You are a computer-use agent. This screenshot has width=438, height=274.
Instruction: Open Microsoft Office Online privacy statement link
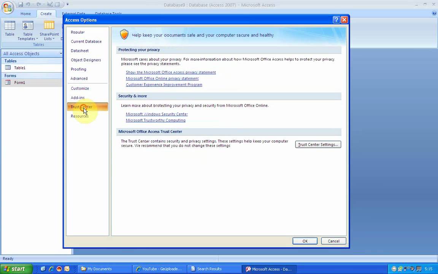(162, 78)
